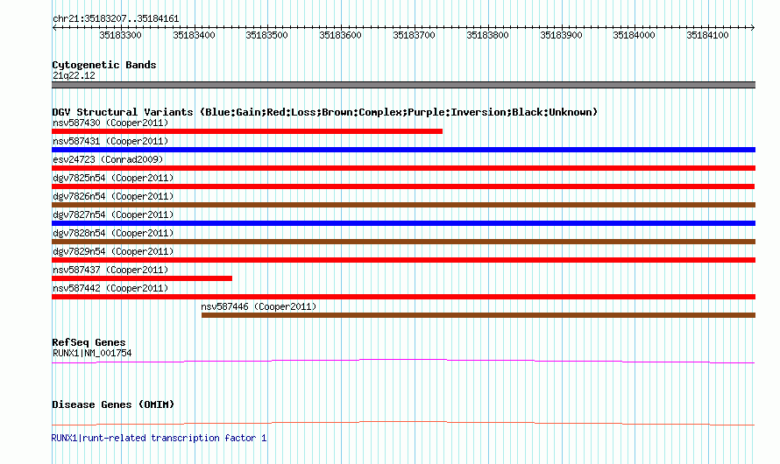Open the RUNX1 runt-related transcription factor 1 link

pos(160,438)
